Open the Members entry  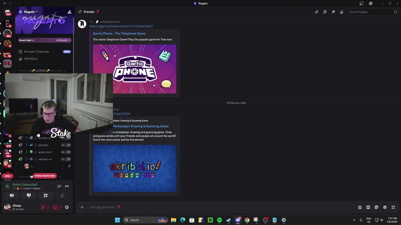pos(44,59)
